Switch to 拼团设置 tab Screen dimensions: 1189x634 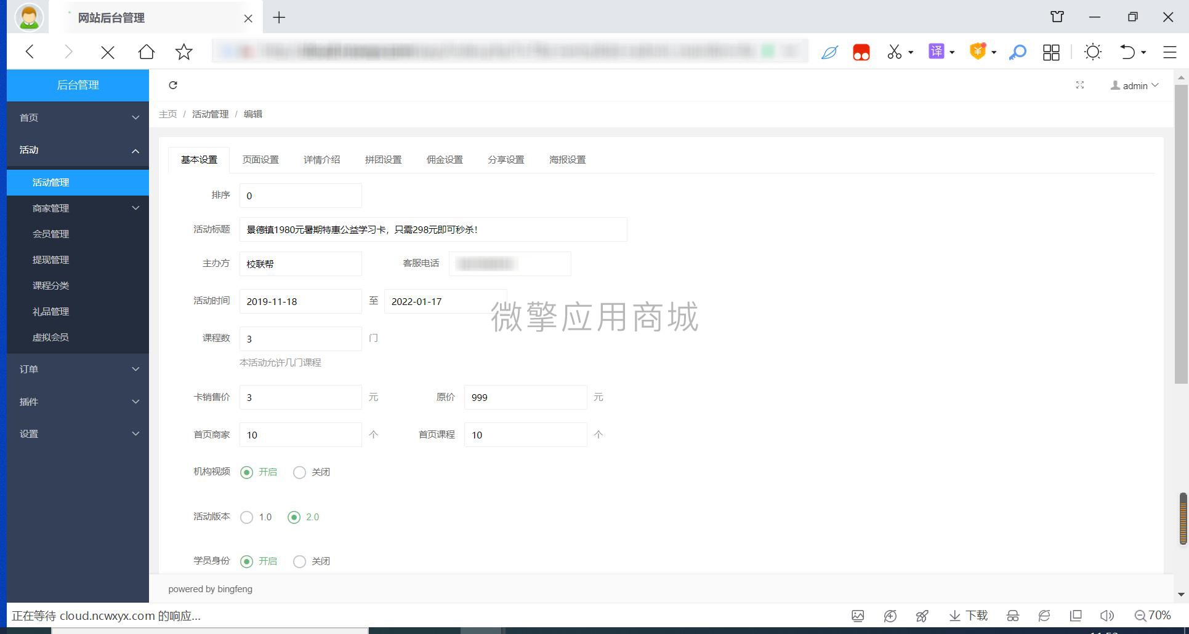pyautogui.click(x=383, y=160)
